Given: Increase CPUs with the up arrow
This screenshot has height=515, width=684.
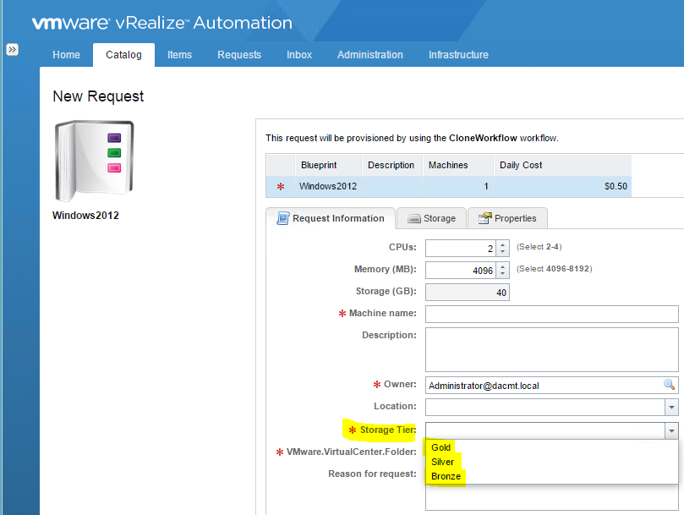Looking at the screenshot, I should coord(502,244).
